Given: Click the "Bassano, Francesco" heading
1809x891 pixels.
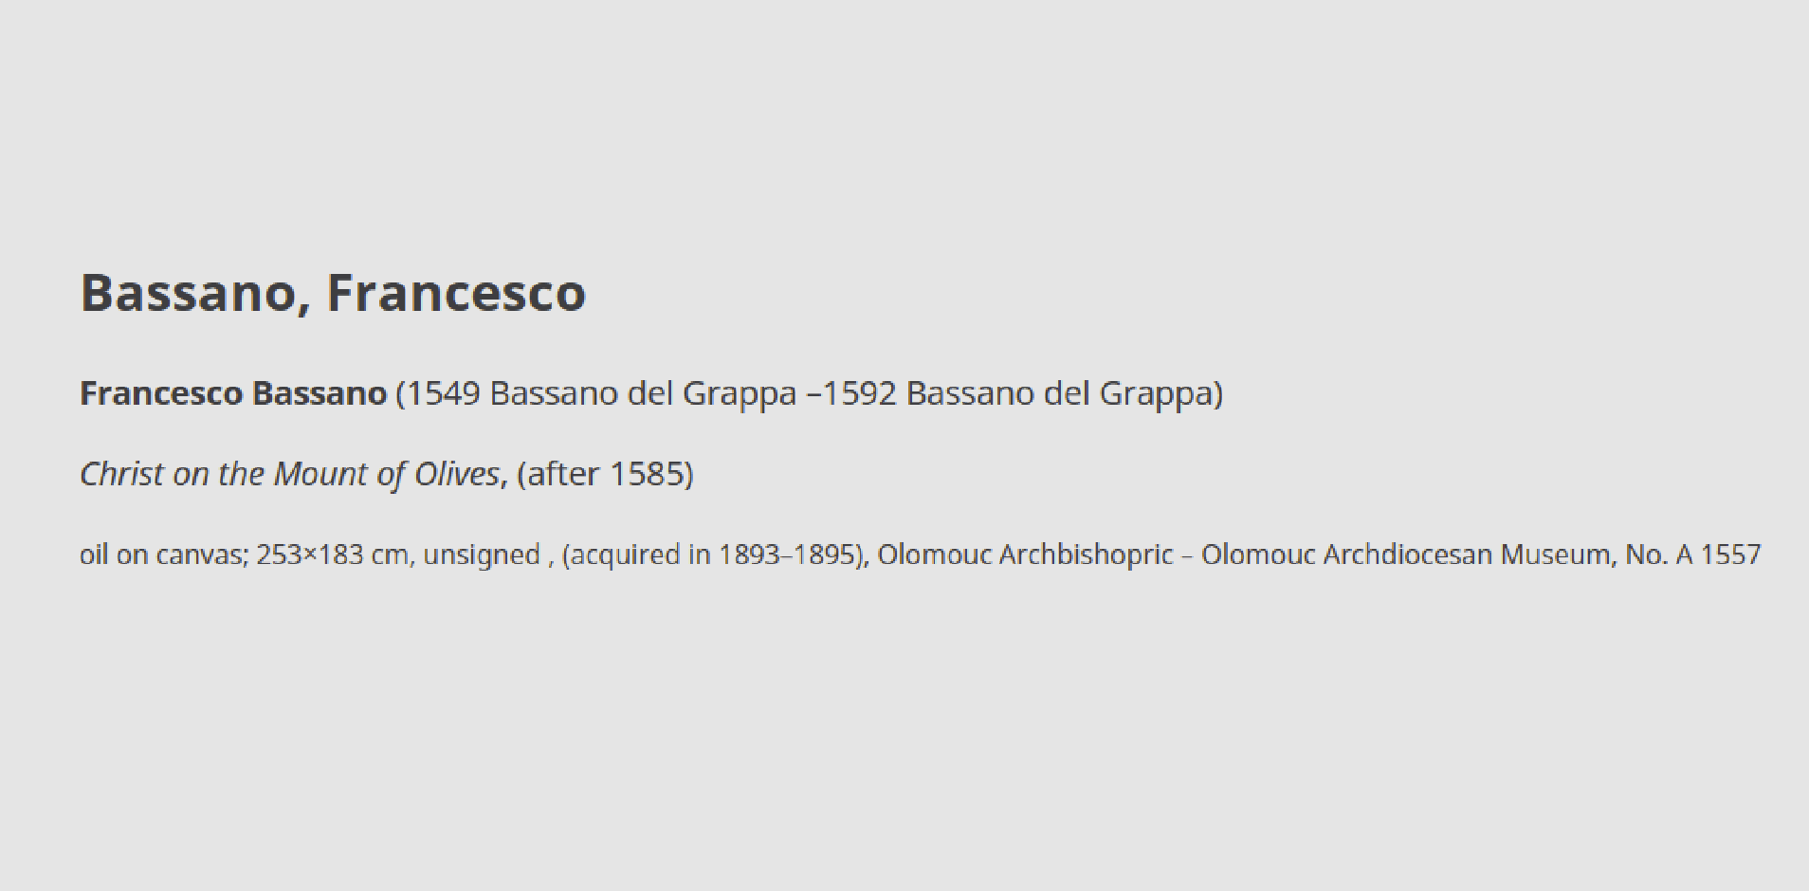Looking at the screenshot, I should (x=333, y=293).
